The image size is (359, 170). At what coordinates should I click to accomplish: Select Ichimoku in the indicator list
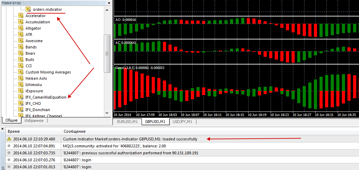coord(34,85)
